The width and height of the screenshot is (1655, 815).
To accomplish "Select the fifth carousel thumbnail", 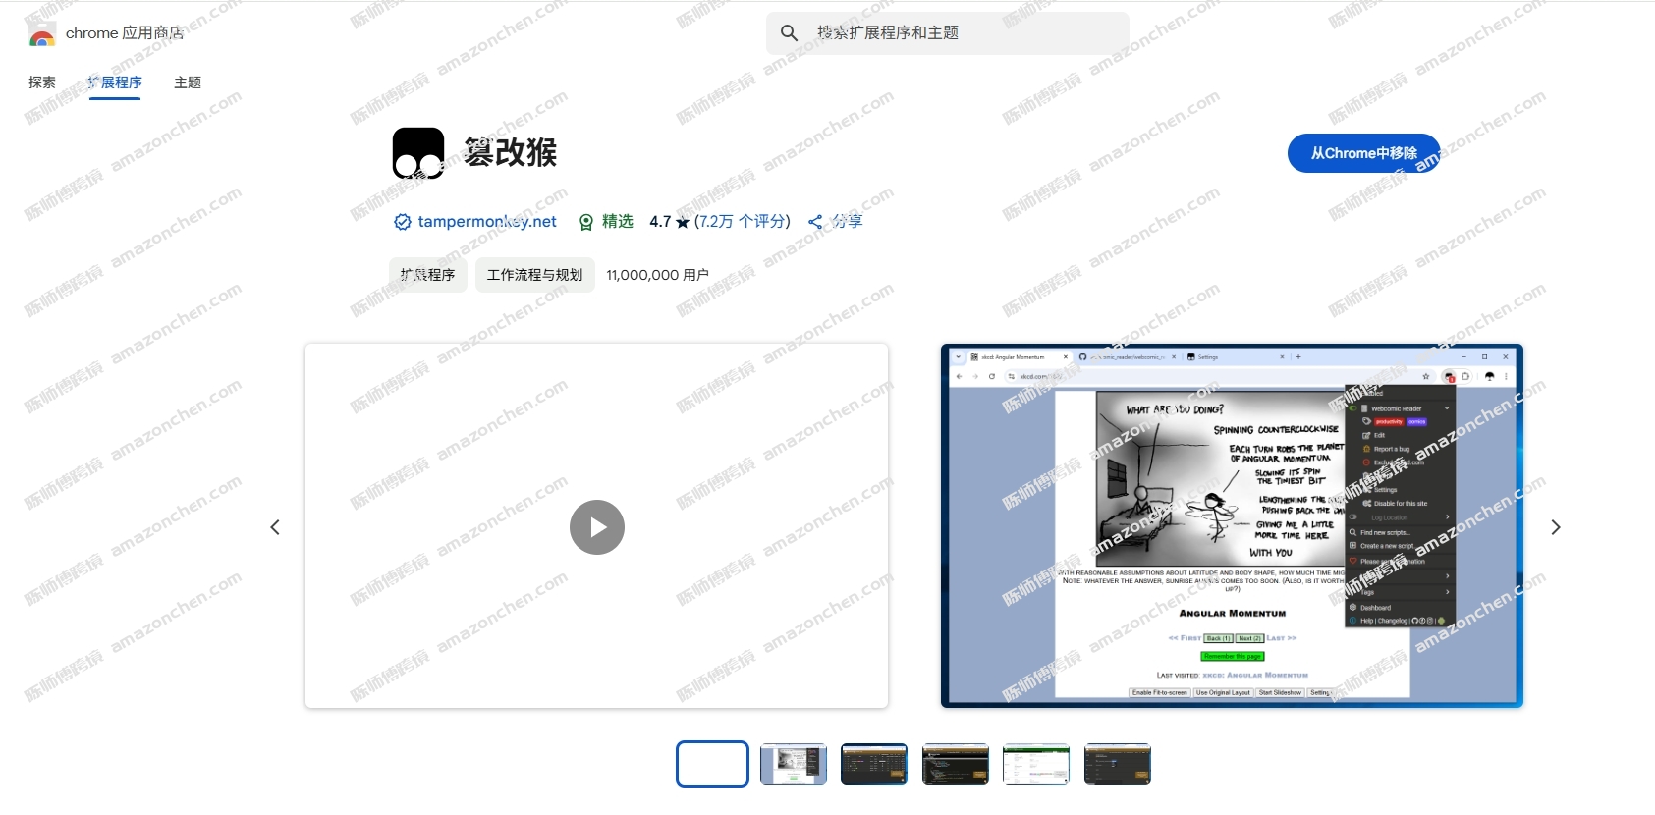I will pos(1036,764).
